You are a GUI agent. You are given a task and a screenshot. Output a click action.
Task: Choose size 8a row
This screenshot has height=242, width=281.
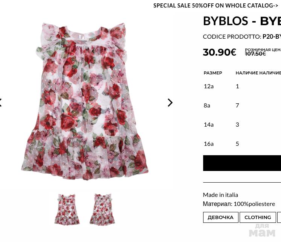point(207,105)
